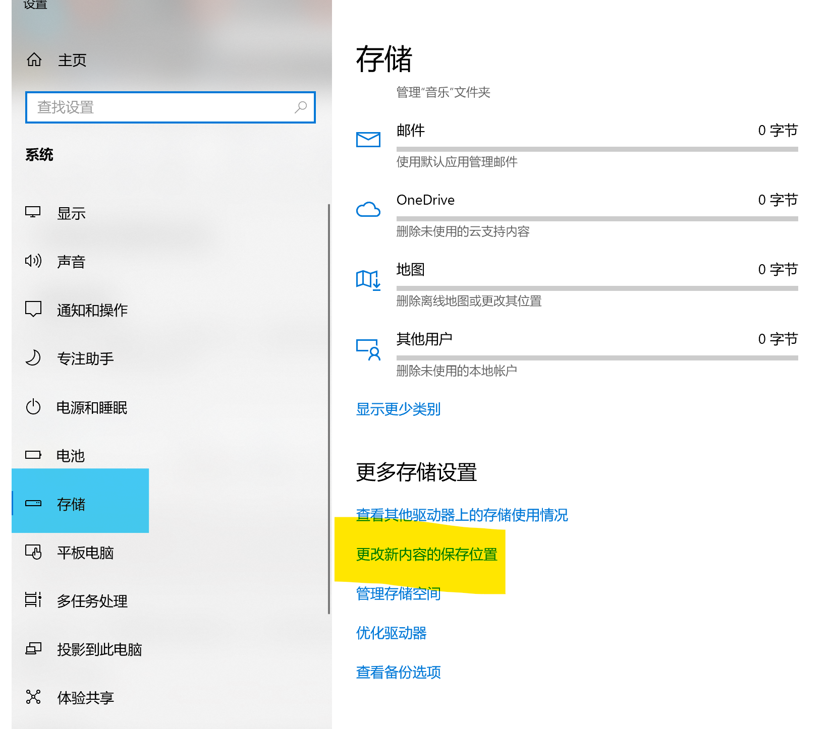This screenshot has height=729, width=829.
Task: Click the sidebar vertical scrollbar
Action: click(329, 409)
